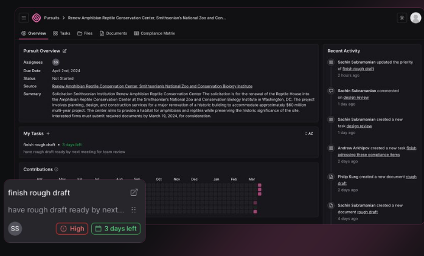Viewport: 424px width, 256px height.
Task: Click the Contributions info icon
Action: (57, 169)
